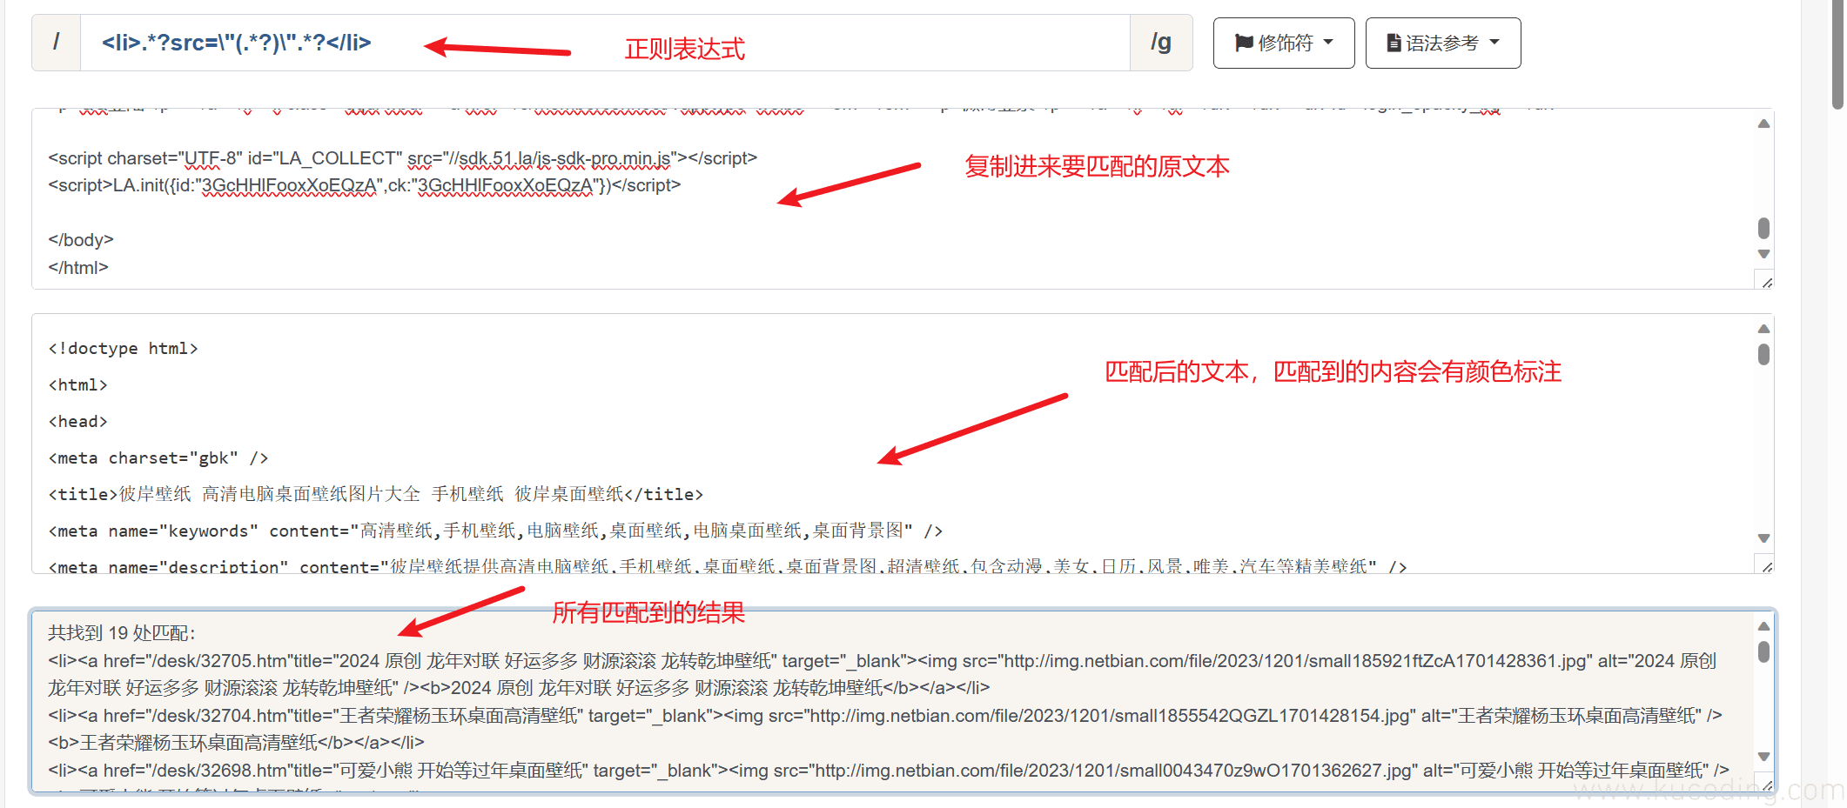Click scroll-down arrow of source text area
Screen dimensions: 1847x808
tap(1763, 254)
